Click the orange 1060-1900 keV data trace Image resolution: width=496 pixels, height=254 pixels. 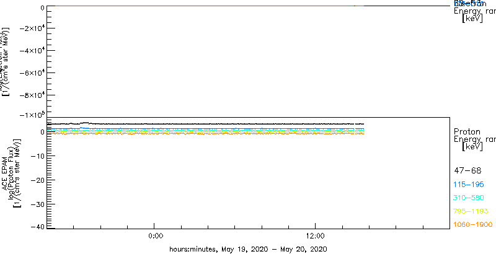point(206,134)
